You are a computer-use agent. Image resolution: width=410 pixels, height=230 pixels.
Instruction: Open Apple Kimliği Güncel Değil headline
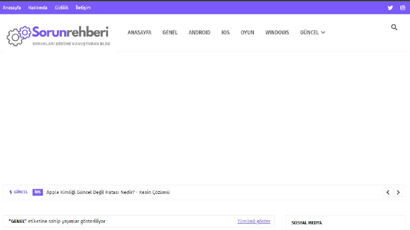pyautogui.click(x=108, y=192)
